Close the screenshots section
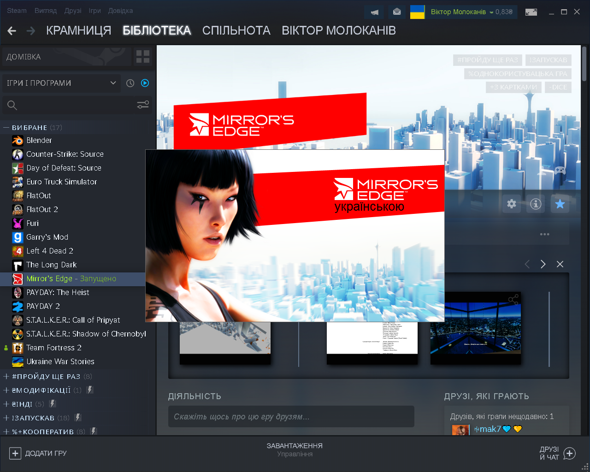 tap(560, 264)
